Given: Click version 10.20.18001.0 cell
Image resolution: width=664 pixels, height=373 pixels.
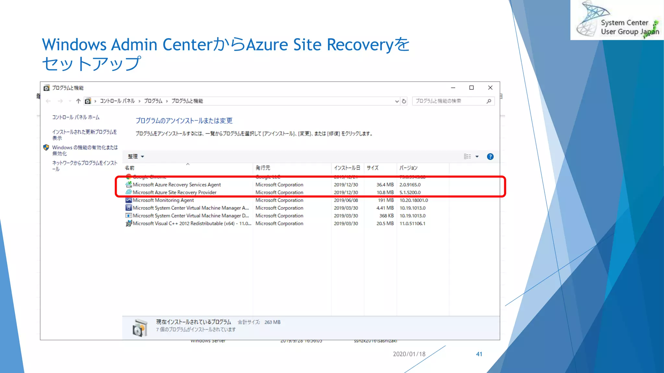Looking at the screenshot, I should point(414,200).
